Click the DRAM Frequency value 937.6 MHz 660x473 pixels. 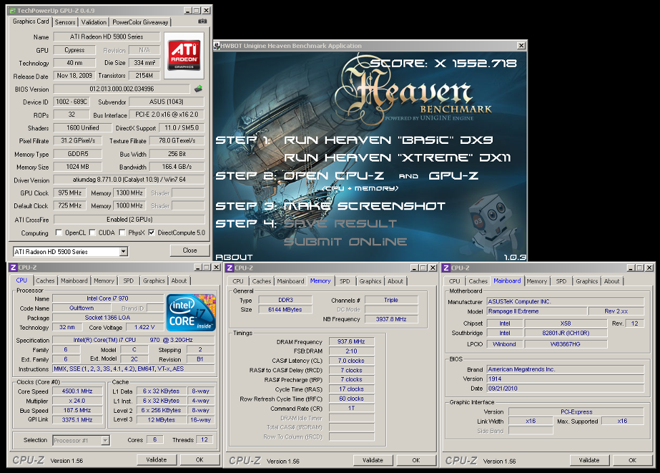pos(351,341)
